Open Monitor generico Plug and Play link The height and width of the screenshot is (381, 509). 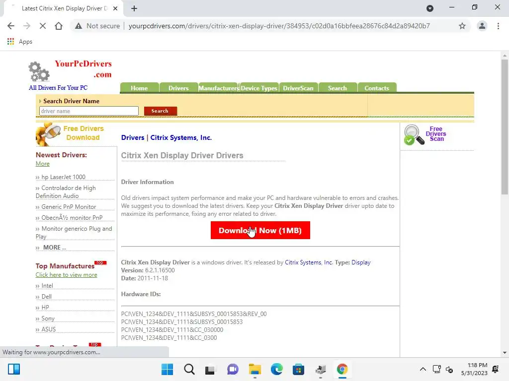pos(74,232)
